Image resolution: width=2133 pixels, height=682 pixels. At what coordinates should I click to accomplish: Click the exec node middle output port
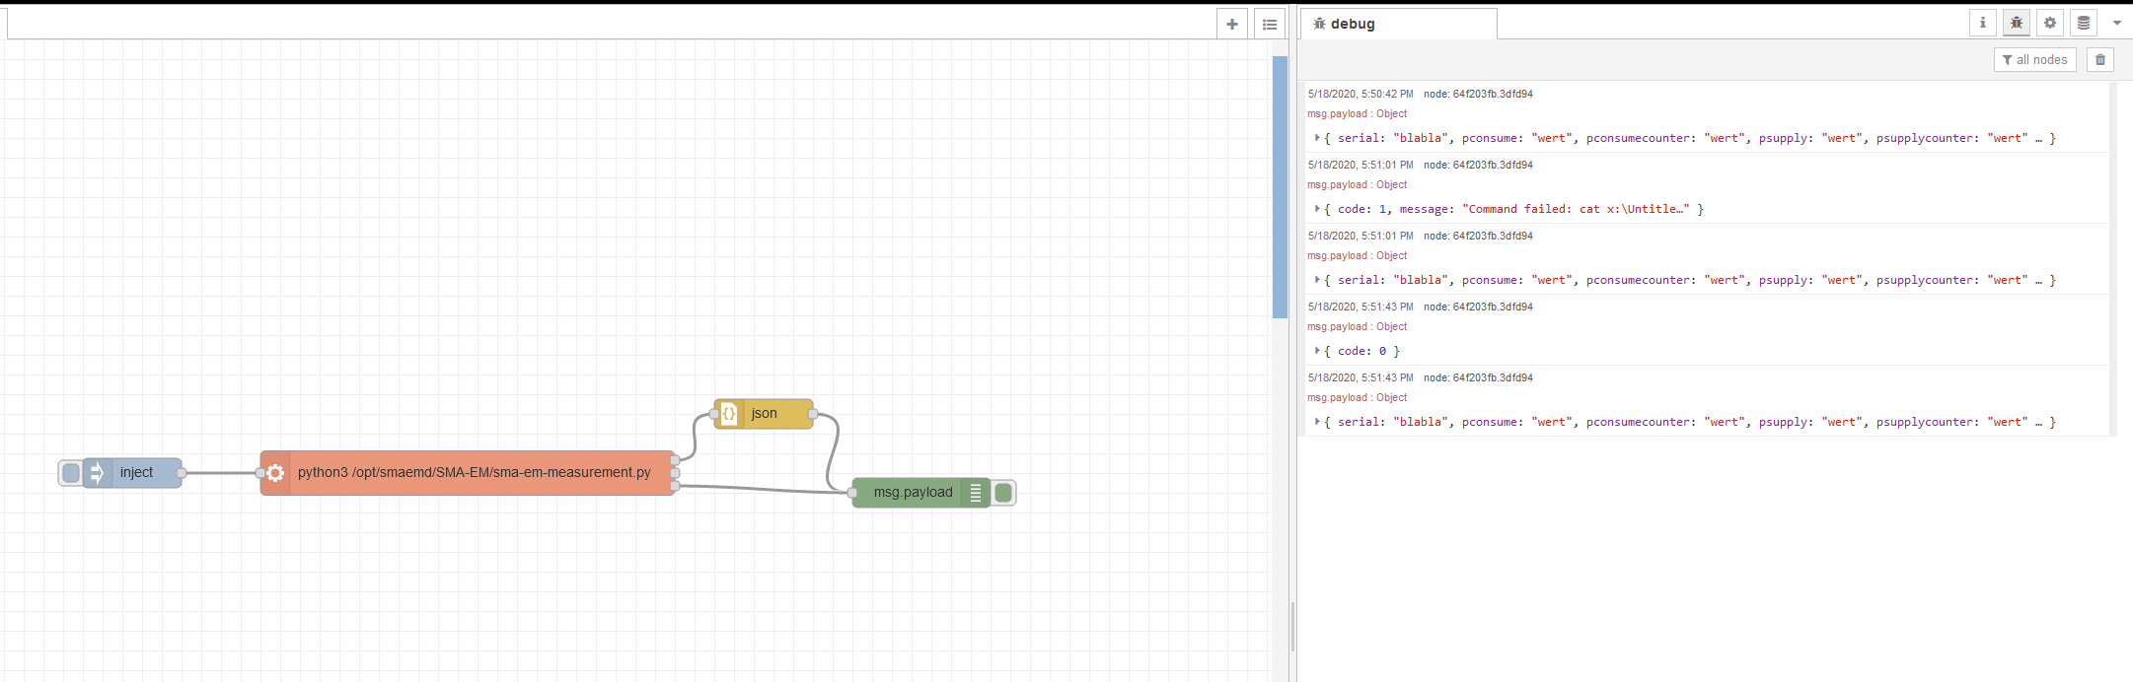[675, 473]
